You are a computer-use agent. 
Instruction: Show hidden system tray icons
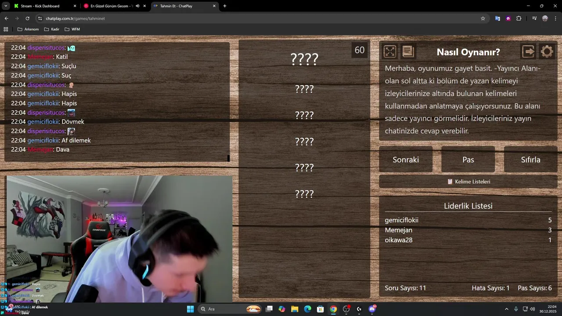coord(506,309)
